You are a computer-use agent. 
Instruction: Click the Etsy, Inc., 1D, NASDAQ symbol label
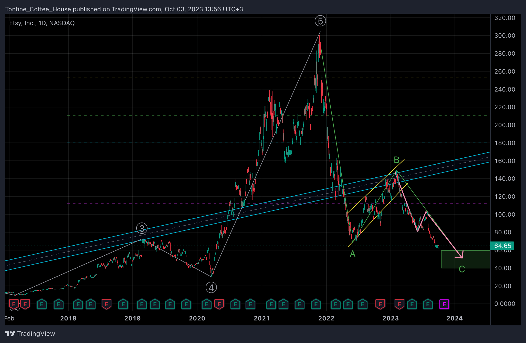click(x=42, y=23)
